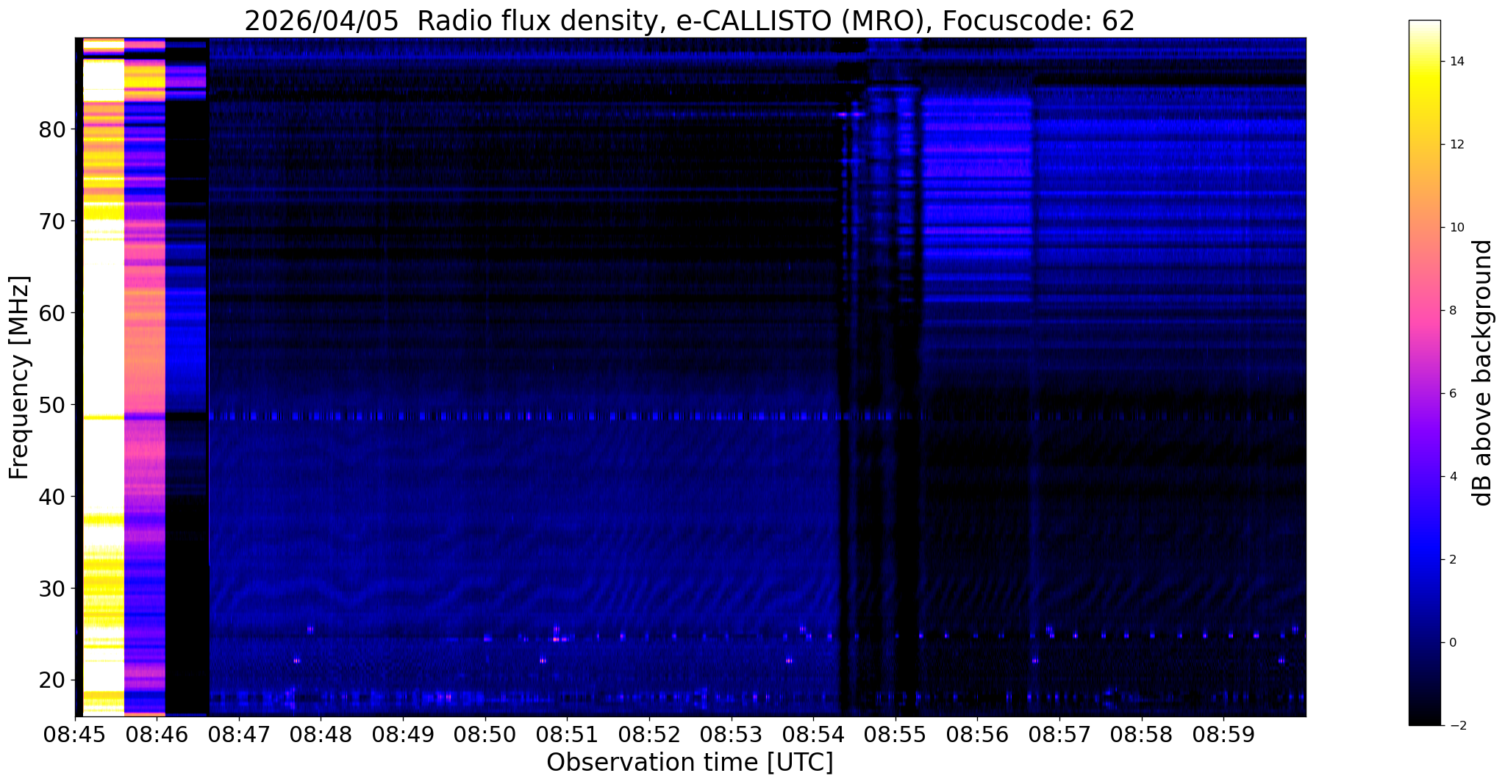Click the 'dB above background' colorbar label
Image resolution: width=1505 pixels, height=784 pixels.
[x=1483, y=373]
